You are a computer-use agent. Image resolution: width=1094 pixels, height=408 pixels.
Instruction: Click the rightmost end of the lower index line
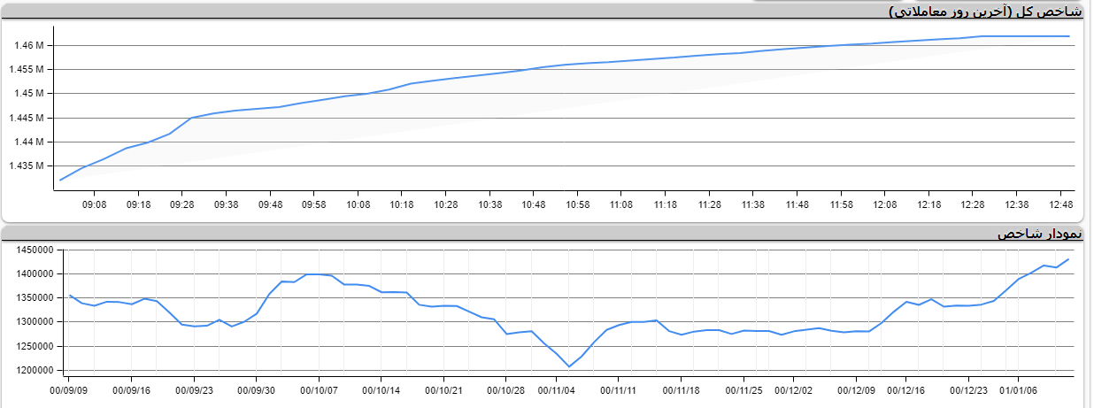click(x=1069, y=259)
